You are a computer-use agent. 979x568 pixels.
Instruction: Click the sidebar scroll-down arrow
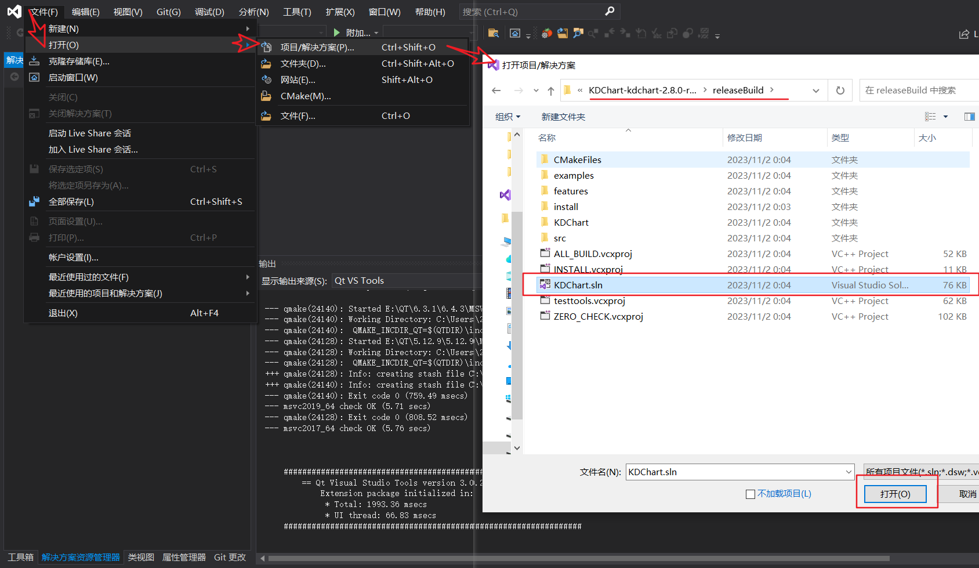click(517, 448)
